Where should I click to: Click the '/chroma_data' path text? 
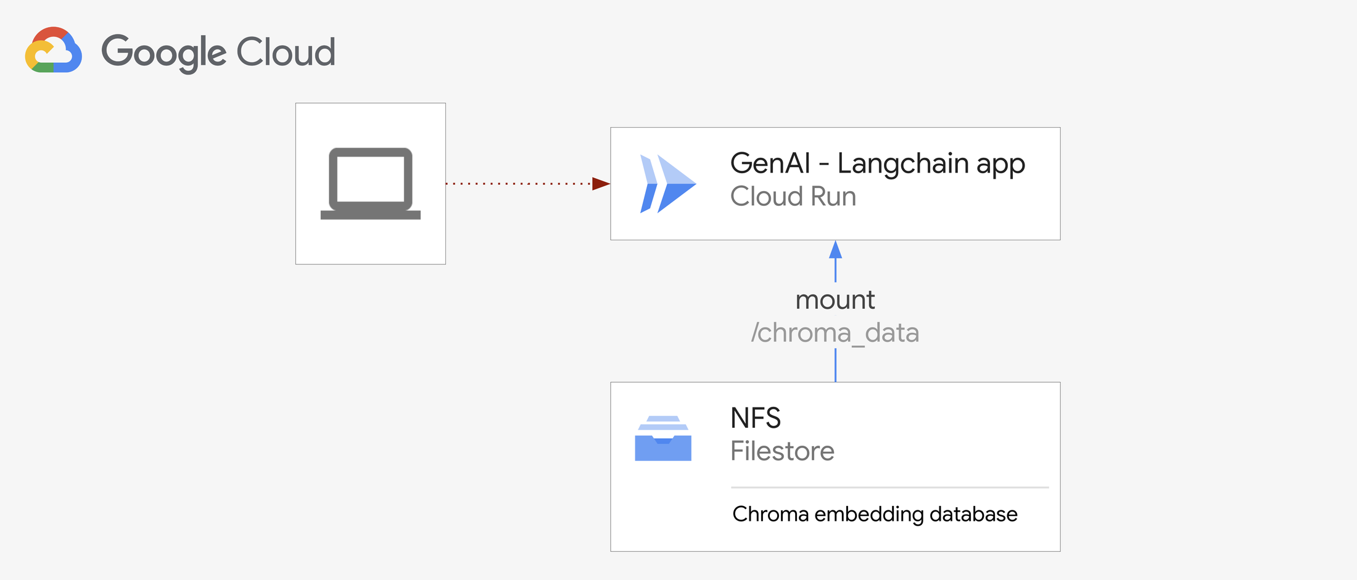point(835,333)
